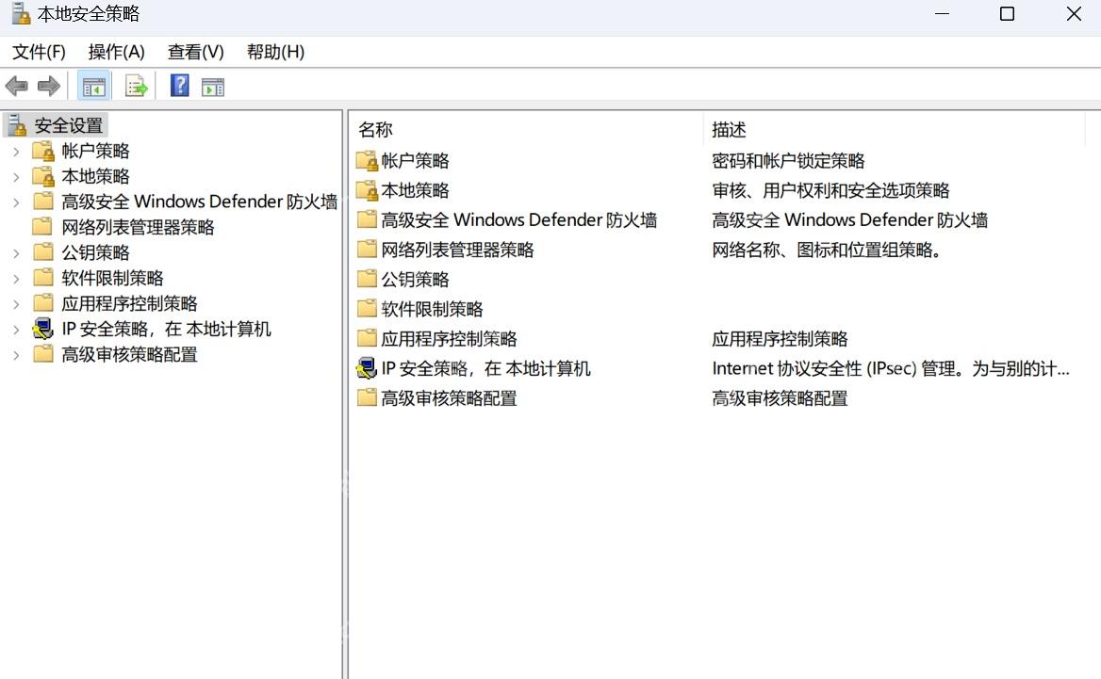1101x679 pixels.
Task: Select the 高级审核策略配置 label in the tree
Action: pyautogui.click(x=129, y=354)
